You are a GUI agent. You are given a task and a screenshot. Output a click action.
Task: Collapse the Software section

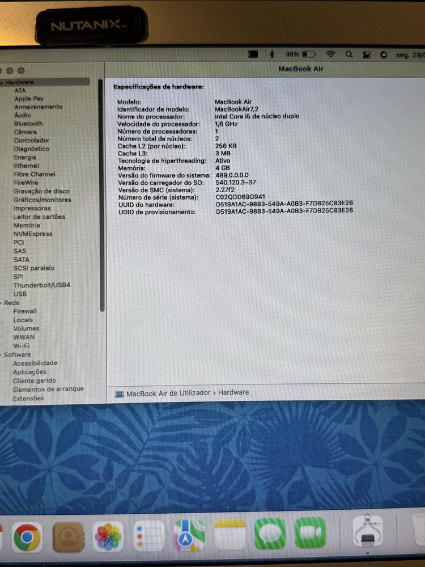pyautogui.click(x=2, y=355)
